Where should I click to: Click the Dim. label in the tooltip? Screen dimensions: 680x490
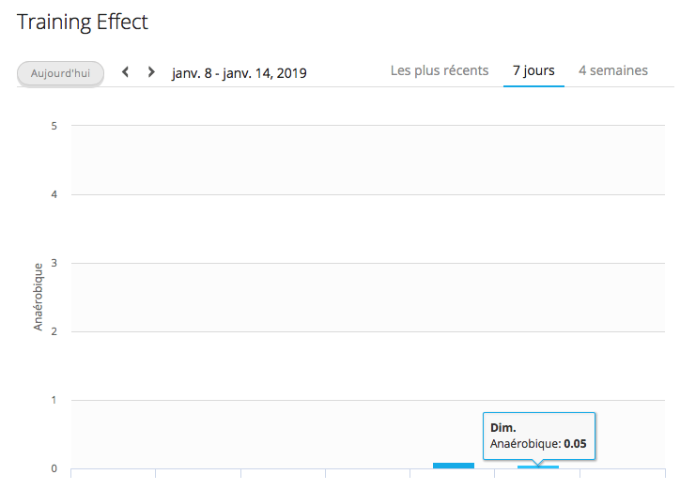coord(503,427)
